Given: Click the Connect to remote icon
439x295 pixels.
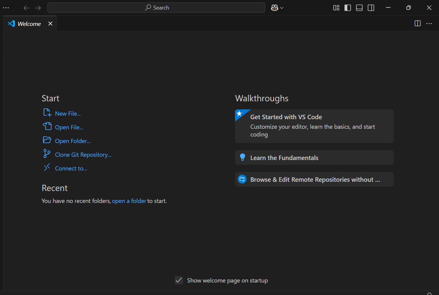Looking at the screenshot, I should coord(47,167).
